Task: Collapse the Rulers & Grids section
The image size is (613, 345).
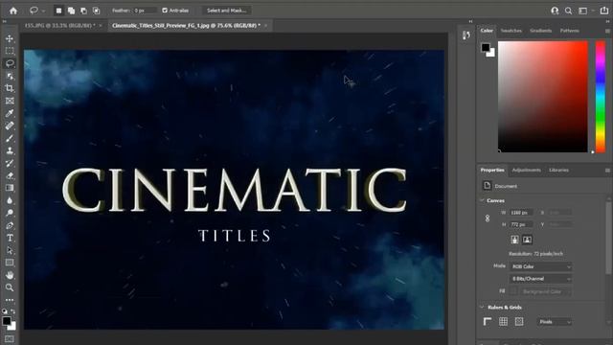Action: click(x=482, y=307)
